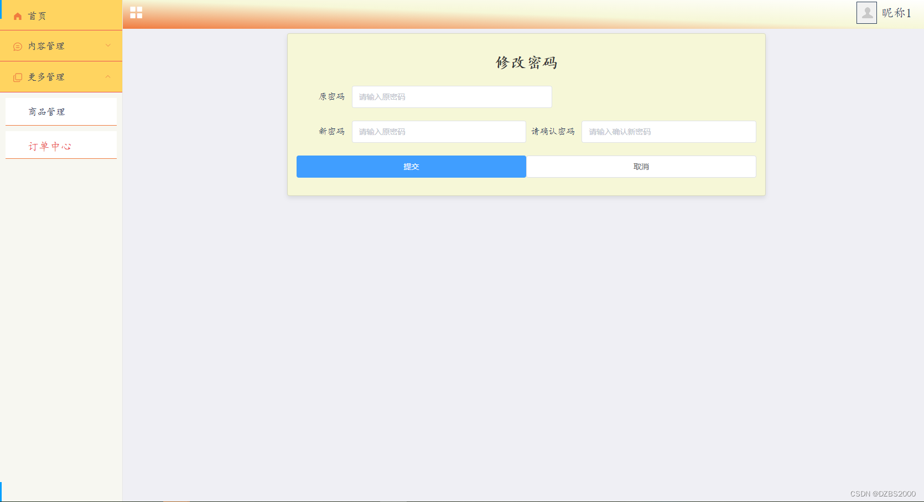Collapse the 更多管理 chevron arrow
Viewport: 924px width, 502px height.
tap(108, 76)
